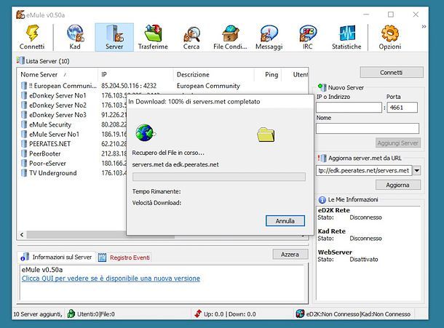Open the new version check link
This screenshot has height=328, width=444.
pyautogui.click(x=111, y=279)
